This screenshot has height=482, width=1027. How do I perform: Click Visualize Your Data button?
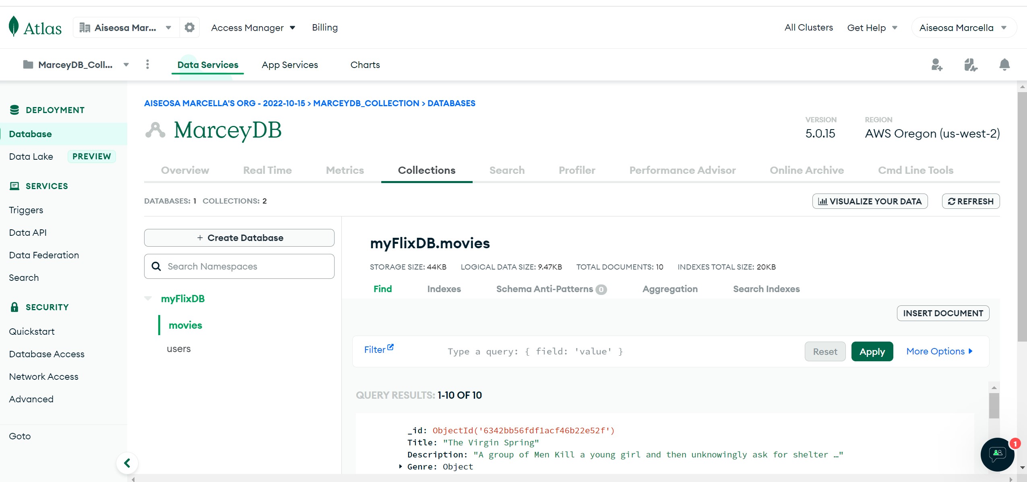click(870, 201)
